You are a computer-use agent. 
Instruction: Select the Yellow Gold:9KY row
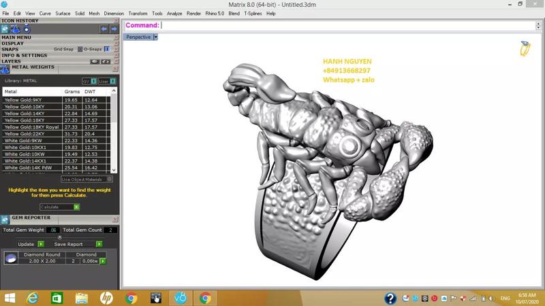[x=57, y=100]
